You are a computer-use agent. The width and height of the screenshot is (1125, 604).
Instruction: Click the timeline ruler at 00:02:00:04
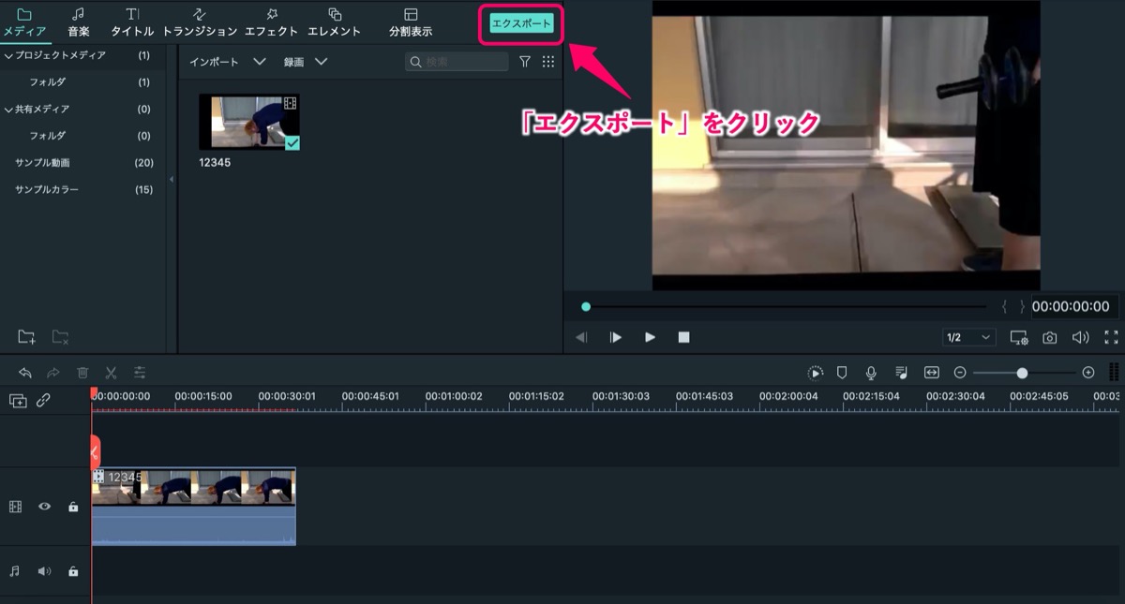tap(788, 396)
